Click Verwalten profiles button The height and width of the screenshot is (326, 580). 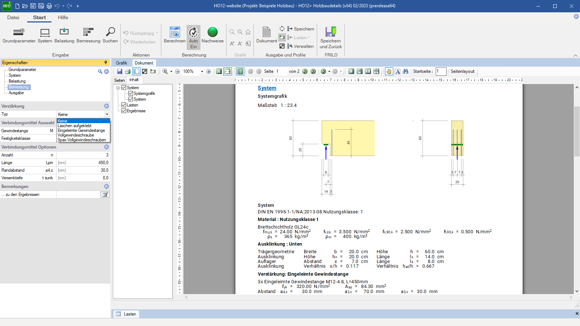[300, 46]
